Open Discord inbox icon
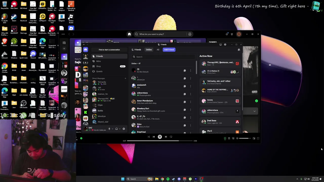The height and width of the screenshot is (182, 324). coord(220,44)
